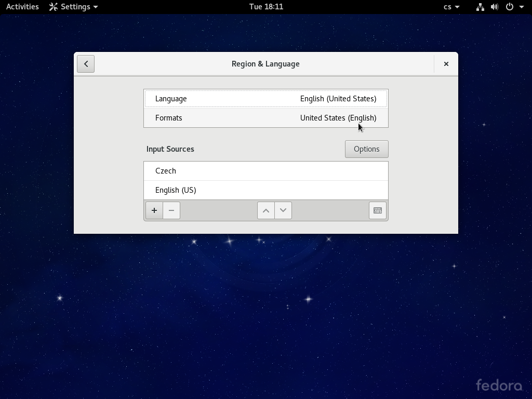532x399 pixels.
Task: Open the clock showing Tue 18:11
Action: coord(266,7)
